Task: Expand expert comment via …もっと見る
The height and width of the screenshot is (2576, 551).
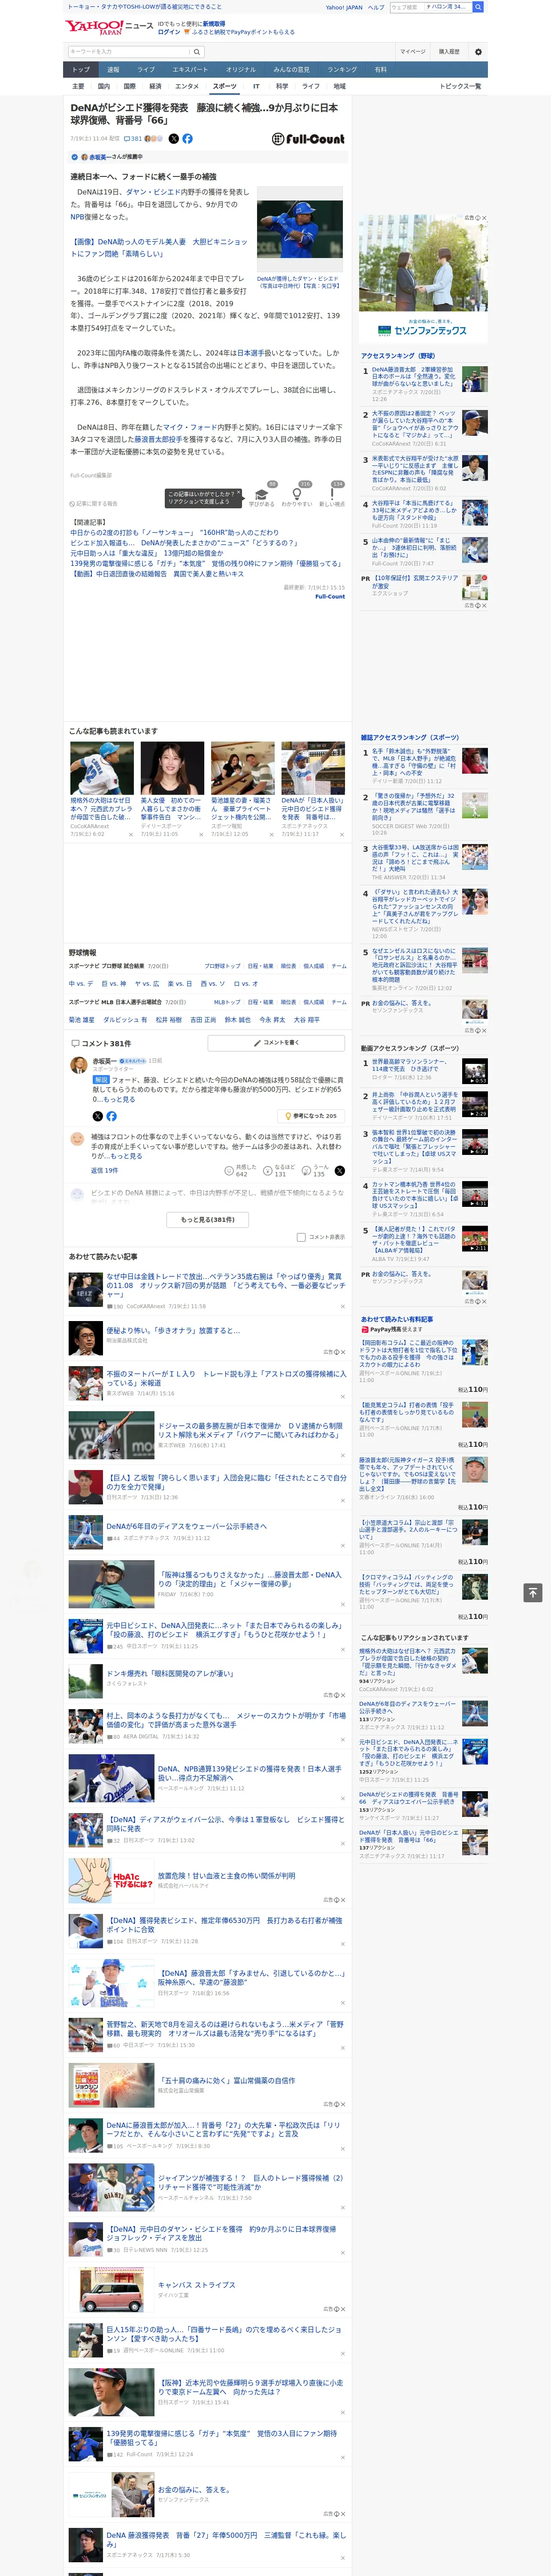Action: pos(118,1099)
